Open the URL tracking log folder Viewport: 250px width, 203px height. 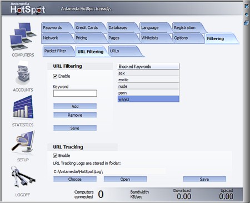pyautogui.click(x=125, y=179)
